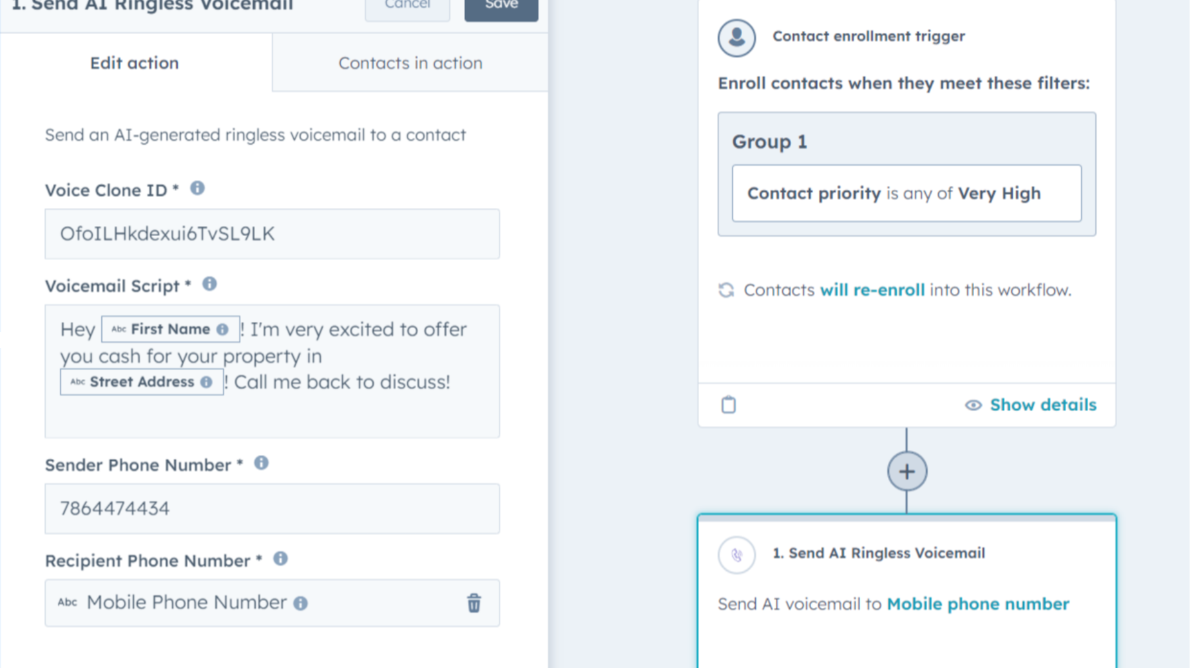
Task: Add an action with the plus button
Action: coord(907,472)
